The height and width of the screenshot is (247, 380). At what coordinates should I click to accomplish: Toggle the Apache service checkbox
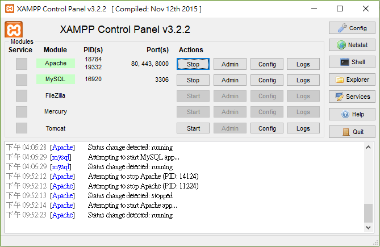[x=22, y=64]
